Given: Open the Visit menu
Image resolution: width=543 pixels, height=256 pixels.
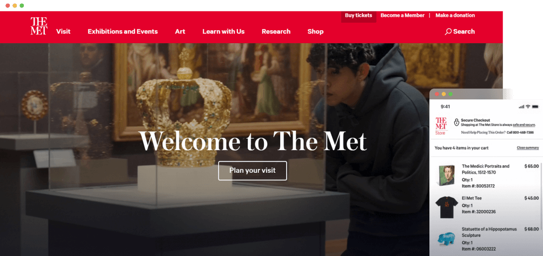Looking at the screenshot, I should coord(63,31).
